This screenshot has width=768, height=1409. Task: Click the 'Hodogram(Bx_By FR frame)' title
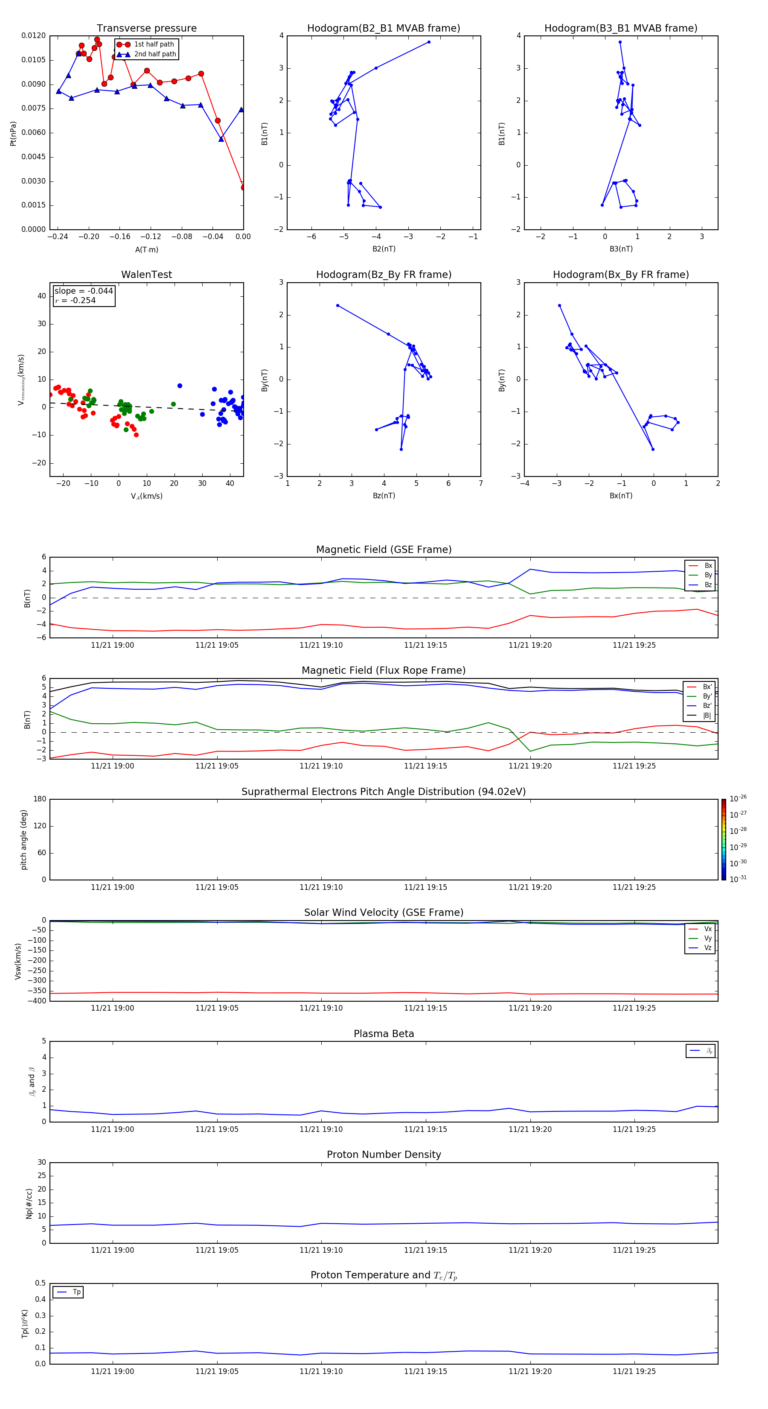click(621, 275)
